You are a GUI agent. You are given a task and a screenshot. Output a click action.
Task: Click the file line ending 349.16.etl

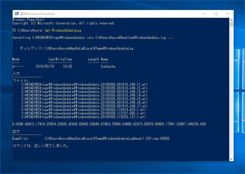click(84, 102)
